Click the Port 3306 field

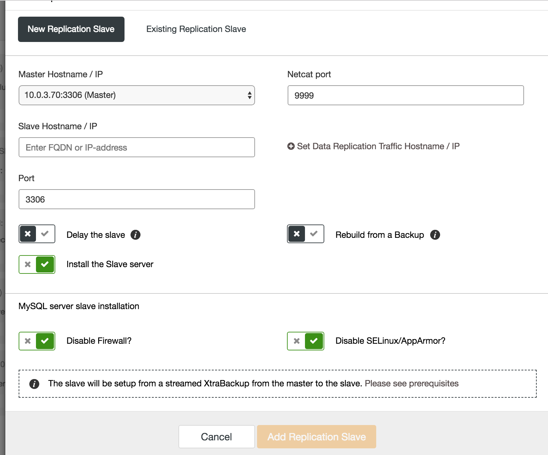click(x=137, y=199)
